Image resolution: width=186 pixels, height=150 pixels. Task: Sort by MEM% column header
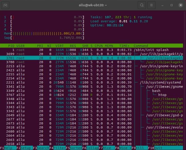109,46
